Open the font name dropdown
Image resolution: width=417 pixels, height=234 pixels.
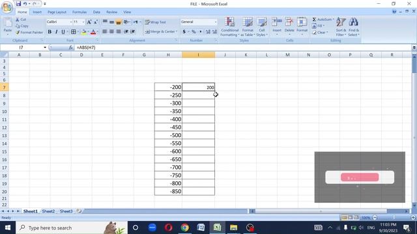[71, 22]
